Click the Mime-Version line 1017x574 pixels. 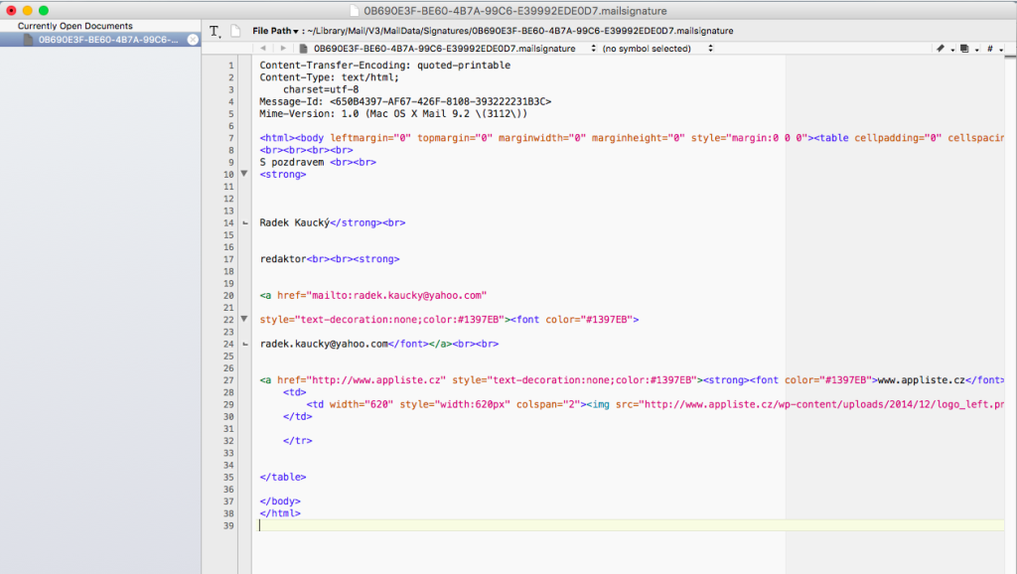(x=393, y=113)
